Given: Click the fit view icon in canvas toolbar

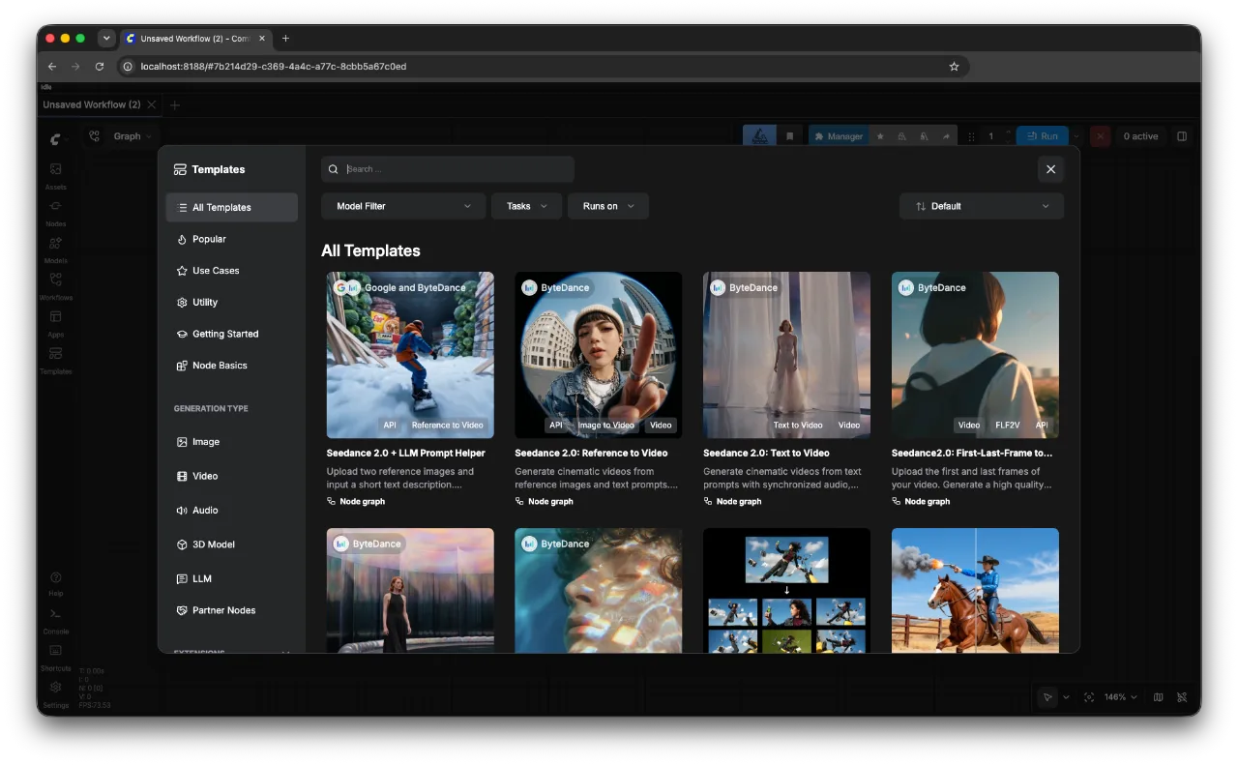Looking at the screenshot, I should pos(1089,697).
